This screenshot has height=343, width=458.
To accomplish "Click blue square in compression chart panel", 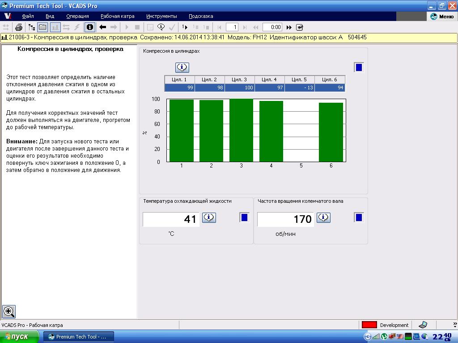I will (x=359, y=67).
